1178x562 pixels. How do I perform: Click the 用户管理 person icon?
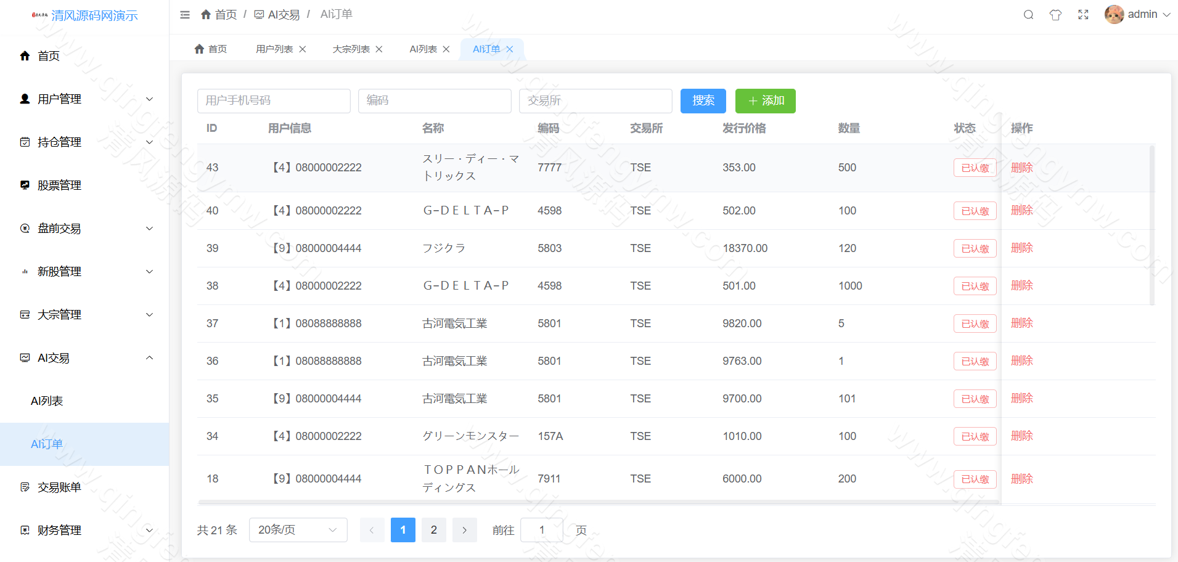click(x=25, y=99)
